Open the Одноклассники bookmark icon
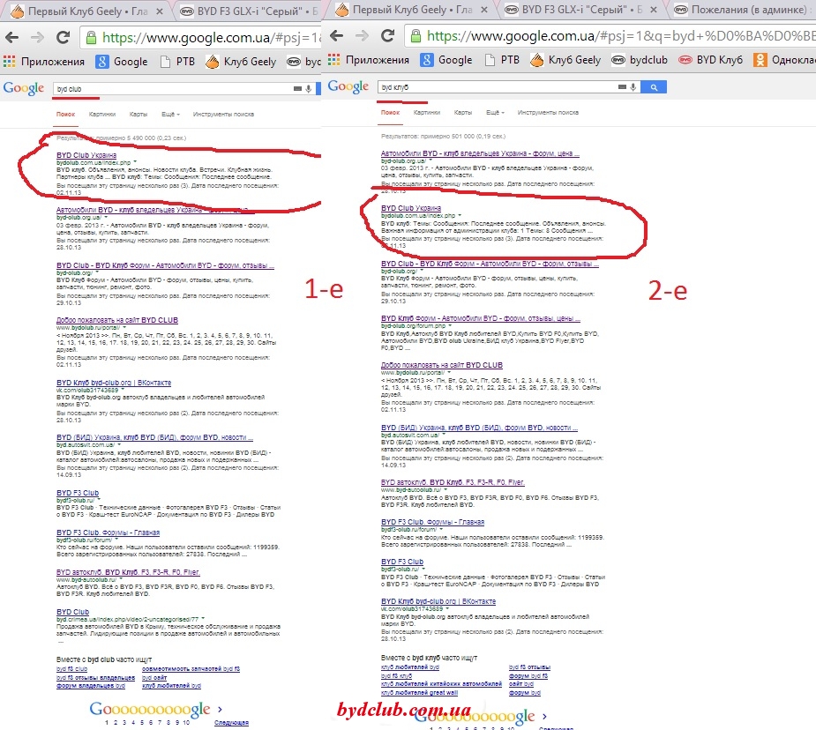Viewport: 816px width, 730px height. pos(760,61)
